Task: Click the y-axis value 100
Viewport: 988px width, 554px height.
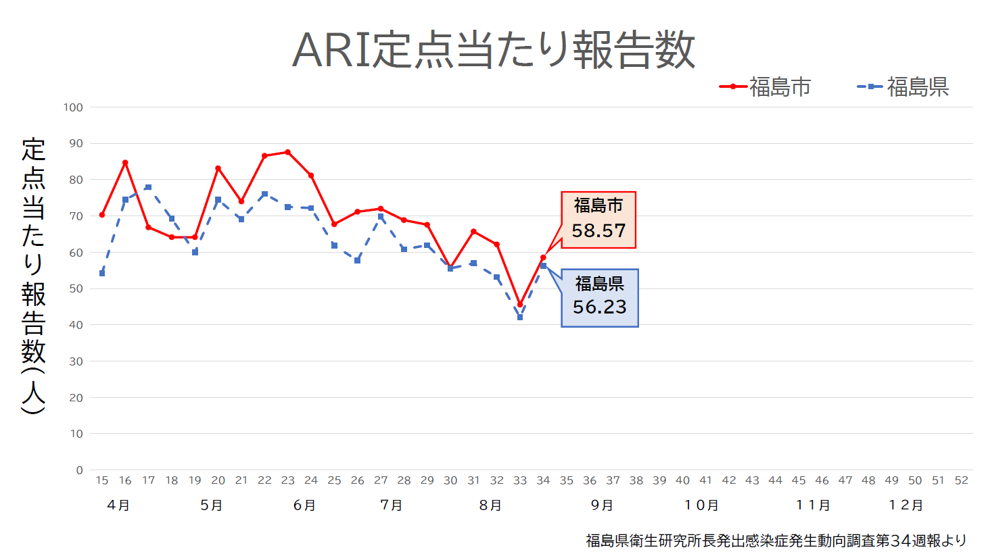Action: tap(73, 107)
